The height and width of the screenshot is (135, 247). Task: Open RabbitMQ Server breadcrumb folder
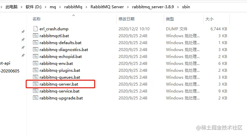[107, 7]
